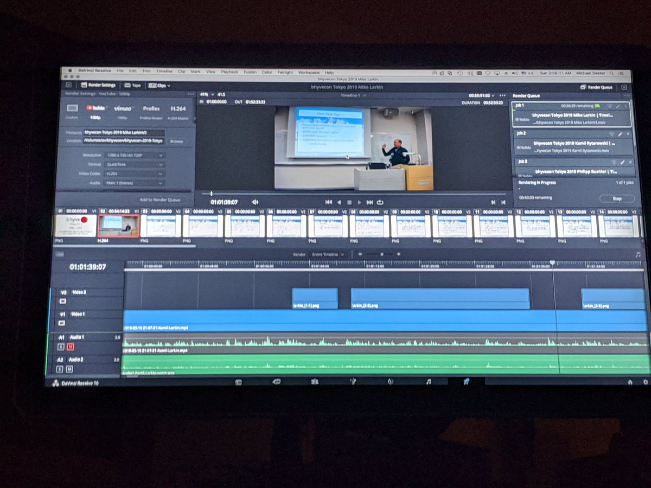Open the Fairlight menu
This screenshot has height=488, width=651.
[x=285, y=72]
